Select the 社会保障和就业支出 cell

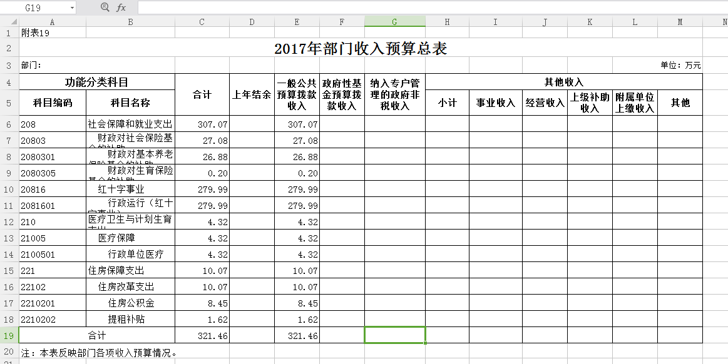point(130,124)
